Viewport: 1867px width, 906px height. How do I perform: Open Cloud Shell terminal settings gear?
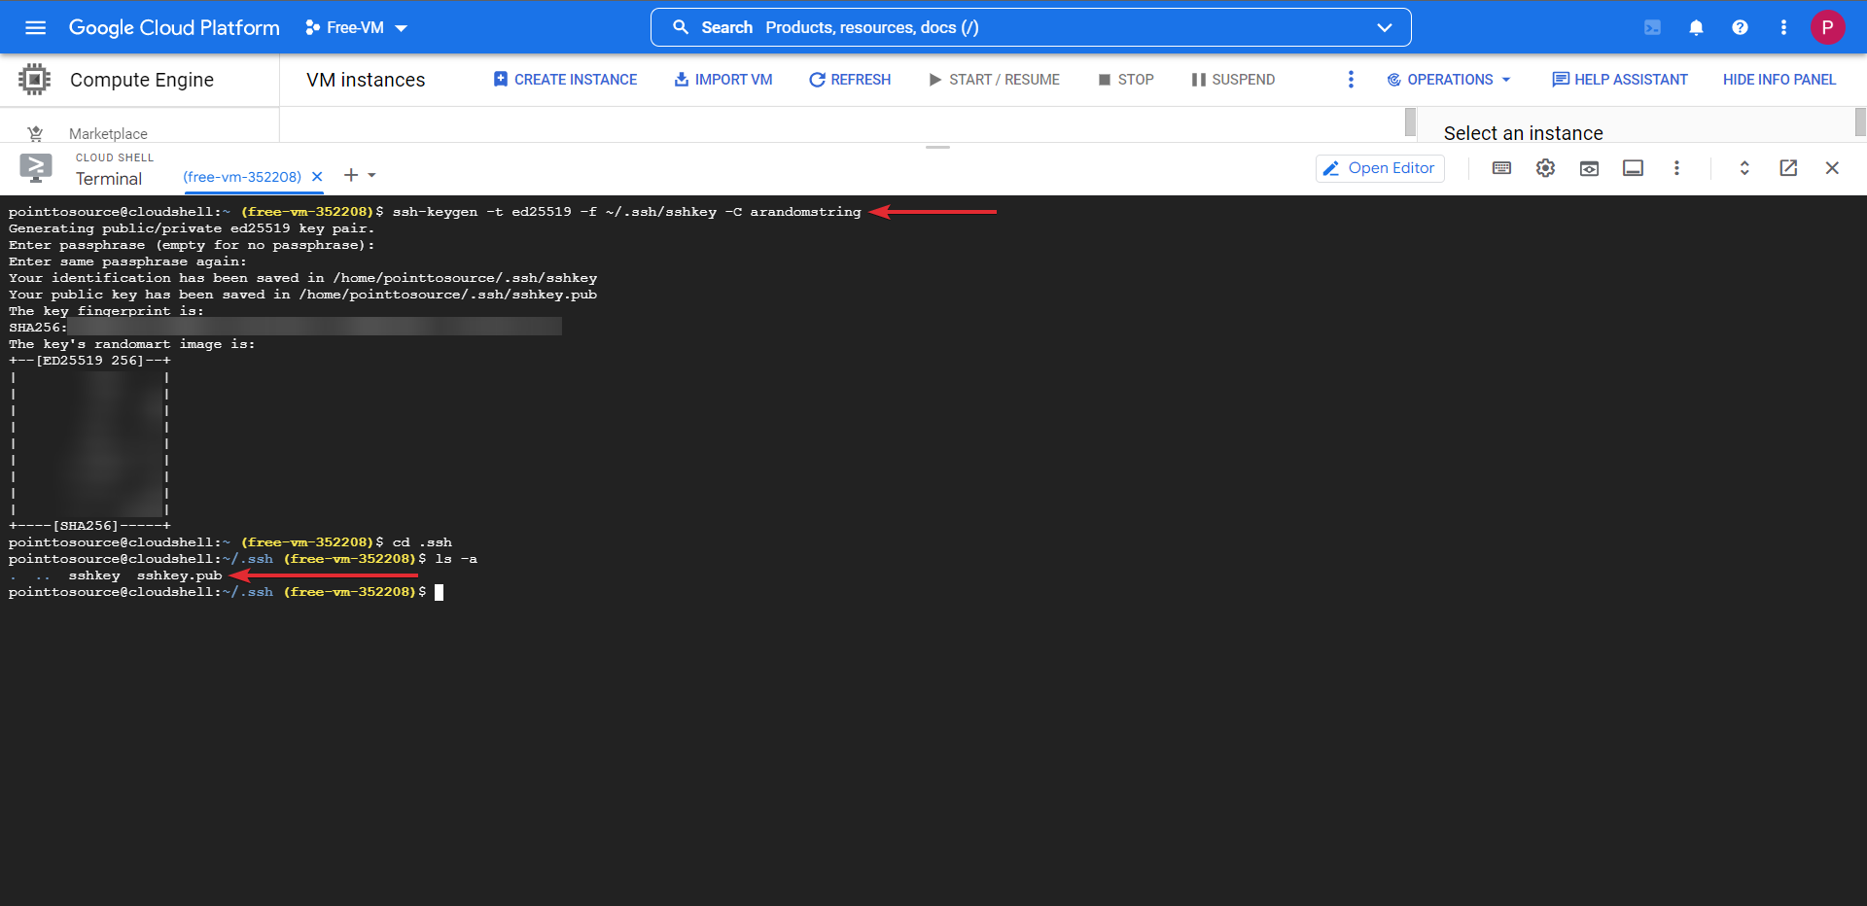[x=1545, y=168]
